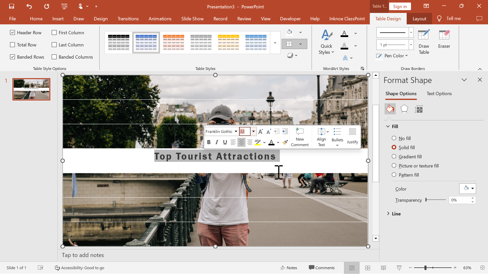Select the Solid fill radio button
The width and height of the screenshot is (488, 274).
[x=394, y=147]
